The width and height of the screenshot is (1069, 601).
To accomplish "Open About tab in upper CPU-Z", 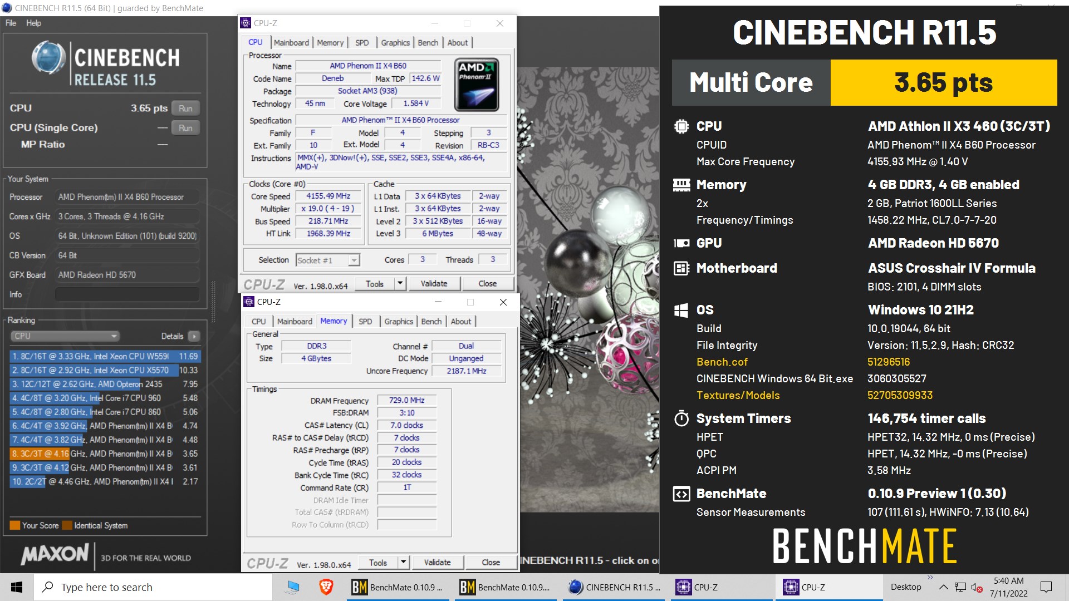I will pyautogui.click(x=458, y=43).
